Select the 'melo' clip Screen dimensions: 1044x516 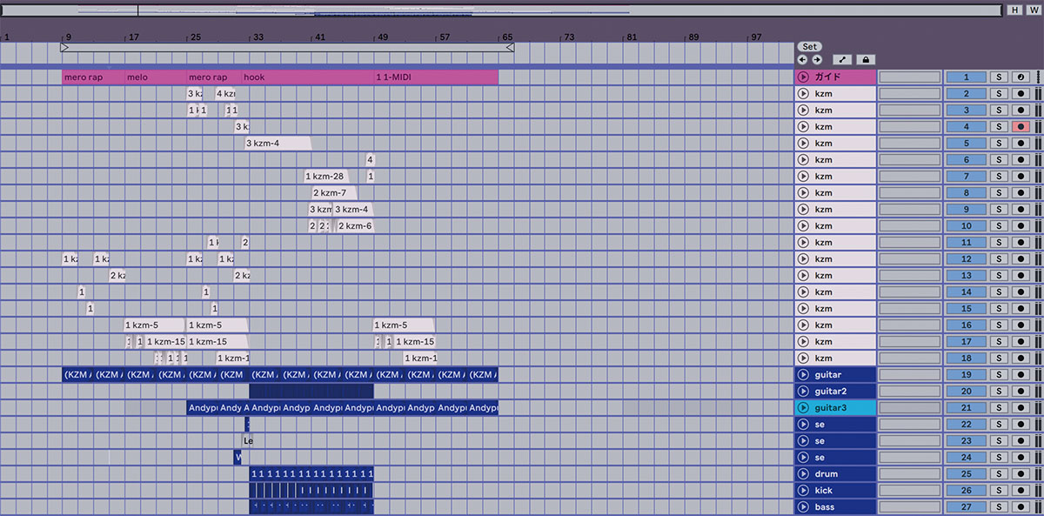click(155, 77)
